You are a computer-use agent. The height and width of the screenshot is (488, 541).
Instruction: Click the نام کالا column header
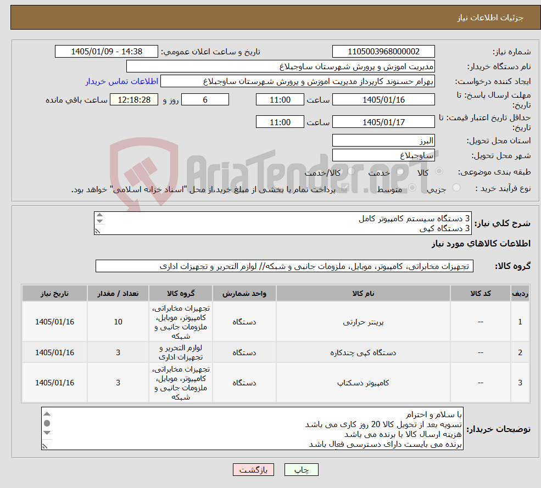(363, 294)
